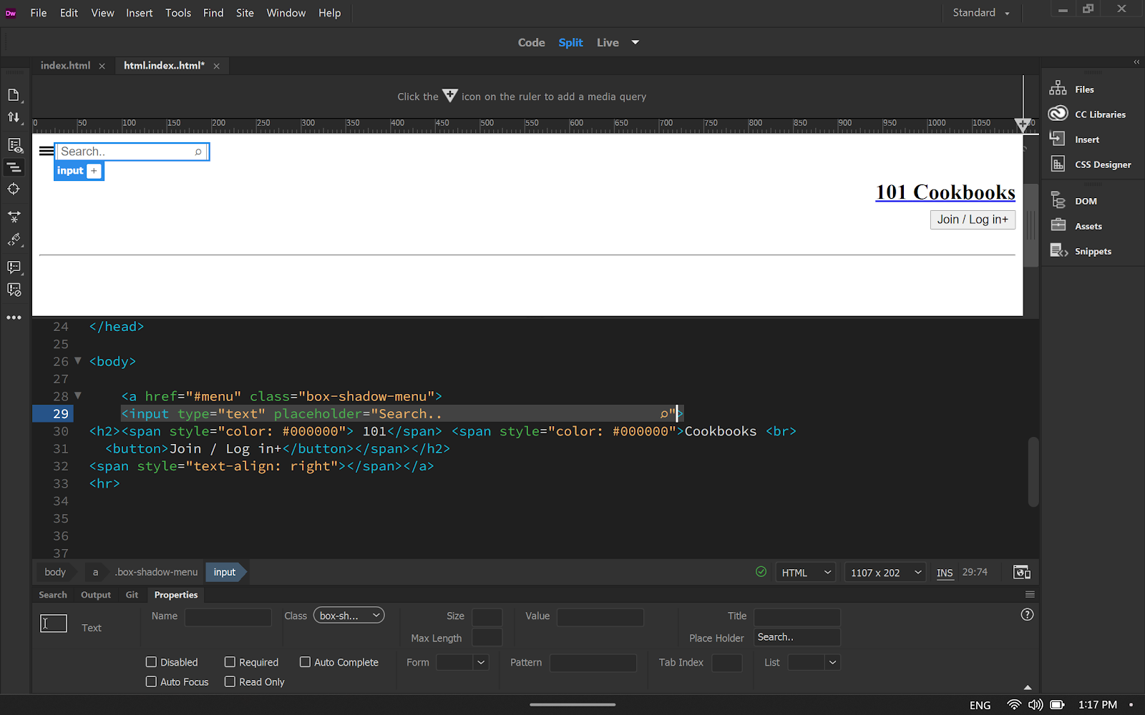Click the 101 Cookbooks link in preview
This screenshot has width=1145, height=715.
click(x=945, y=192)
